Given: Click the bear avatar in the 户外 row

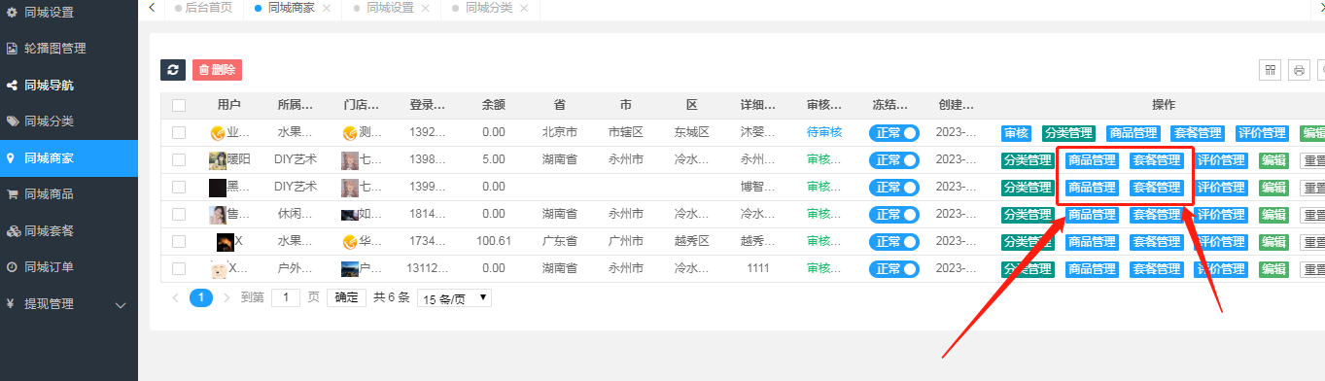Looking at the screenshot, I should coord(219,269).
